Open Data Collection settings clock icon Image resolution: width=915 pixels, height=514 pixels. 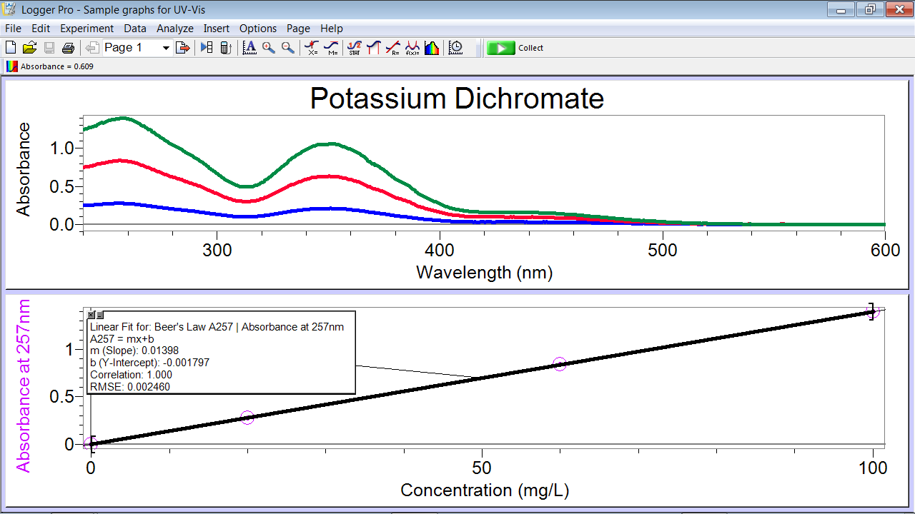pyautogui.click(x=455, y=47)
